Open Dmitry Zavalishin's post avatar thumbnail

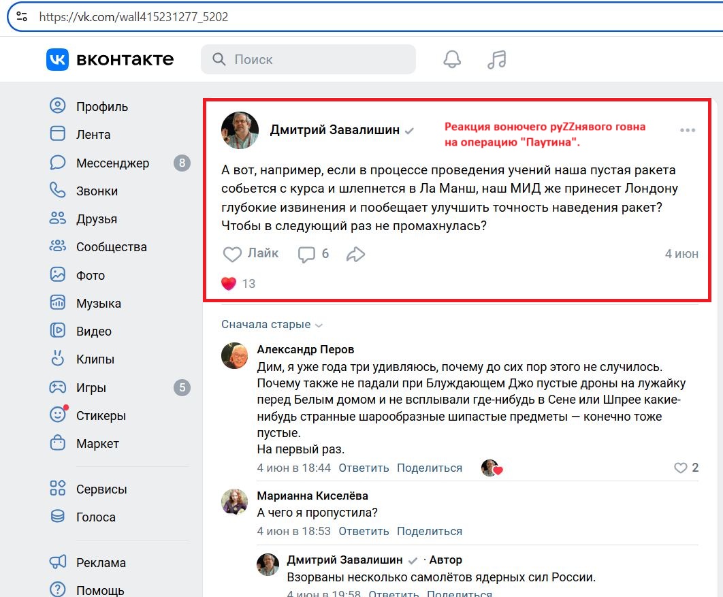coord(240,130)
